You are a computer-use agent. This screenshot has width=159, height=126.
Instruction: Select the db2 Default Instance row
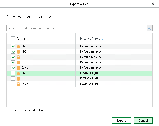tap(90, 52)
